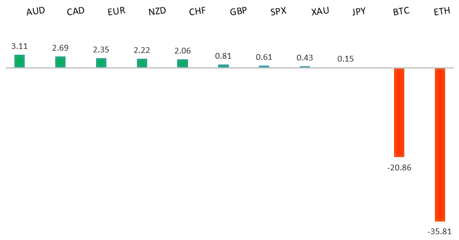Click the AUD category label

(x=36, y=12)
